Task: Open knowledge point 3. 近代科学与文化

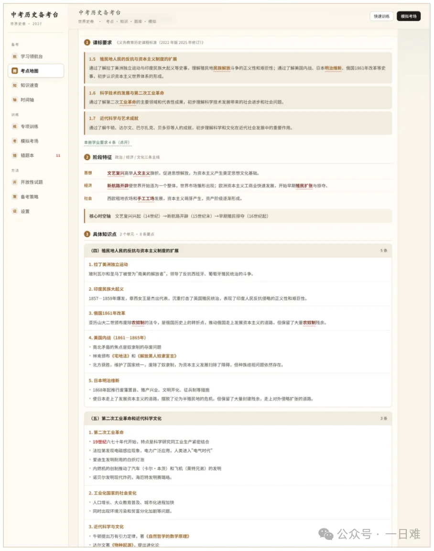Action: pos(106,527)
